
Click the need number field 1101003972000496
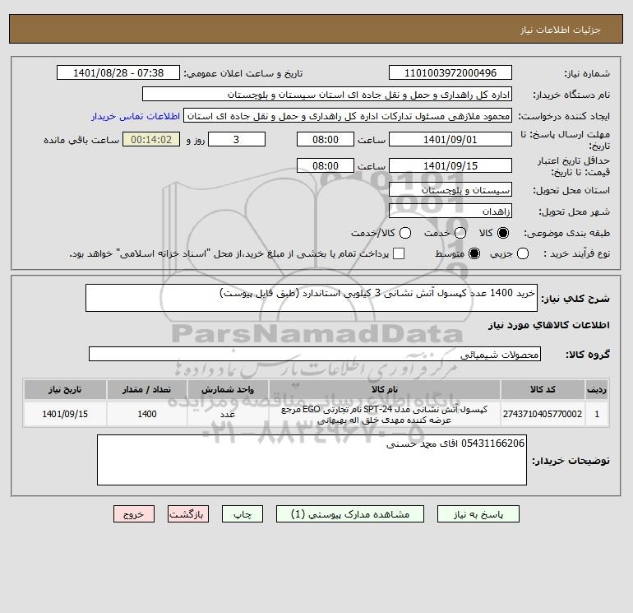tap(450, 72)
